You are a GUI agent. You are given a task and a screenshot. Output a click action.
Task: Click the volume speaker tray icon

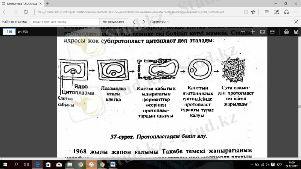[268, 164]
